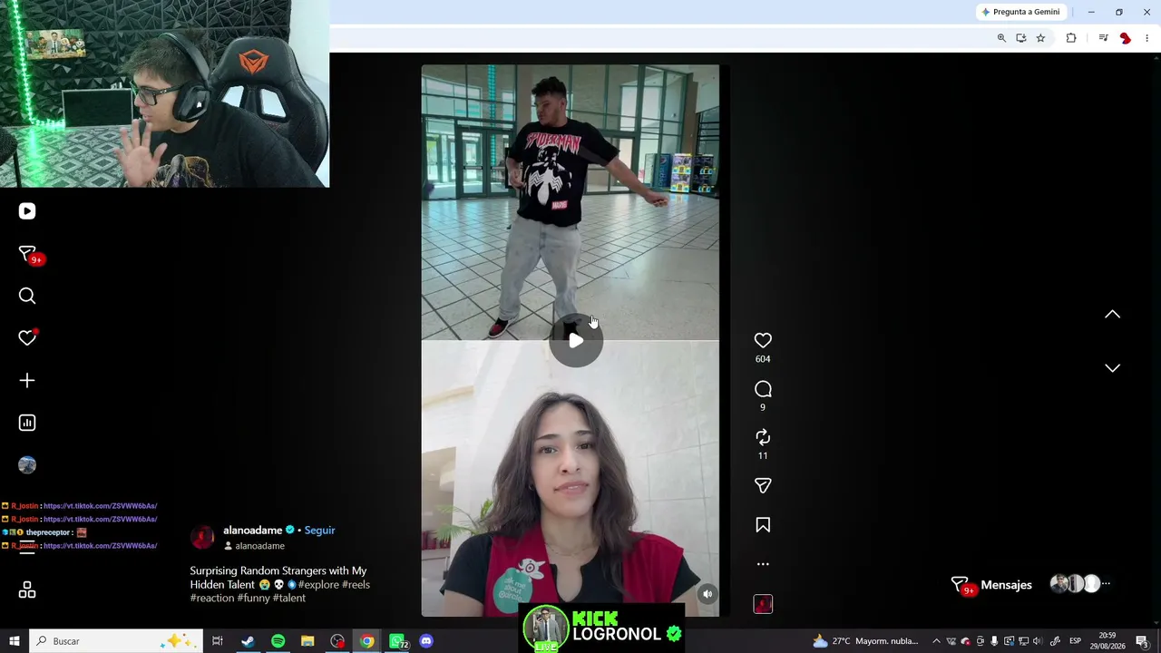This screenshot has height=653, width=1161.
Task: Open the weather widget showing 27°C
Action: pyautogui.click(x=865, y=641)
